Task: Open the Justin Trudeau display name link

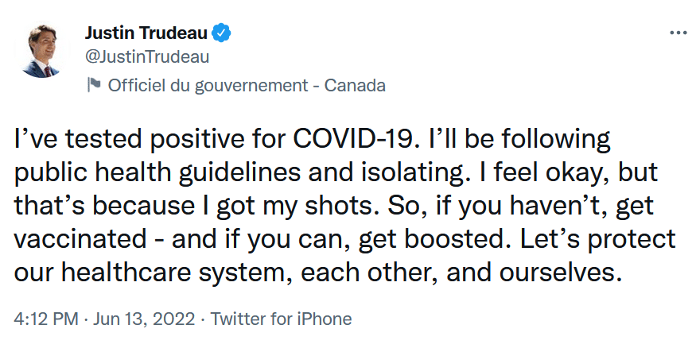Action: [146, 33]
